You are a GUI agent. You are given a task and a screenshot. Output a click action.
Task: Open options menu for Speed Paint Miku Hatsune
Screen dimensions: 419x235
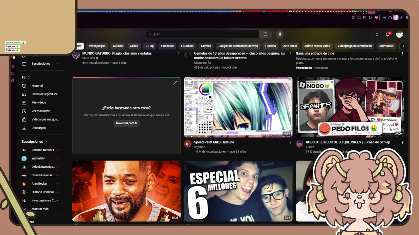(x=290, y=142)
